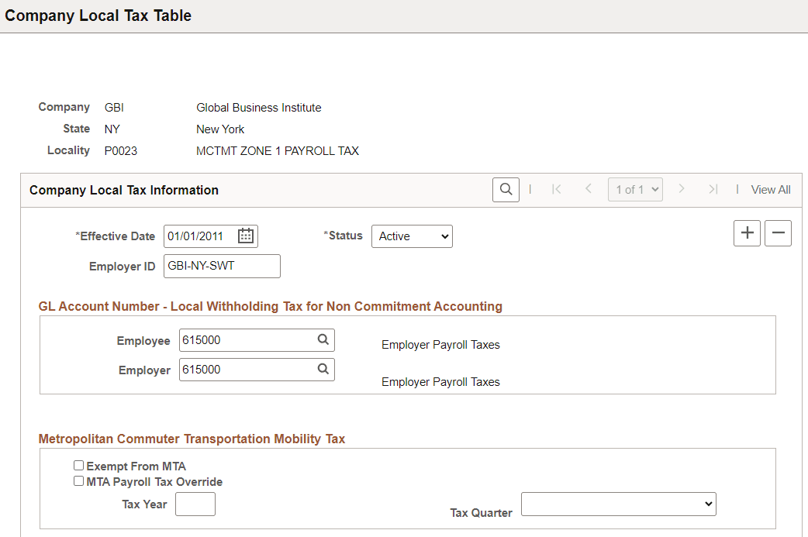Screen dimensions: 808x537
Task: Jump to last record with the last-record arrow
Action: point(713,189)
